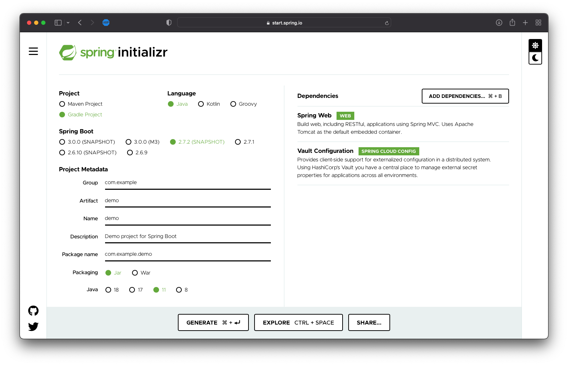Click the Generate button
Screen dimensions: 568x365
tap(213, 322)
